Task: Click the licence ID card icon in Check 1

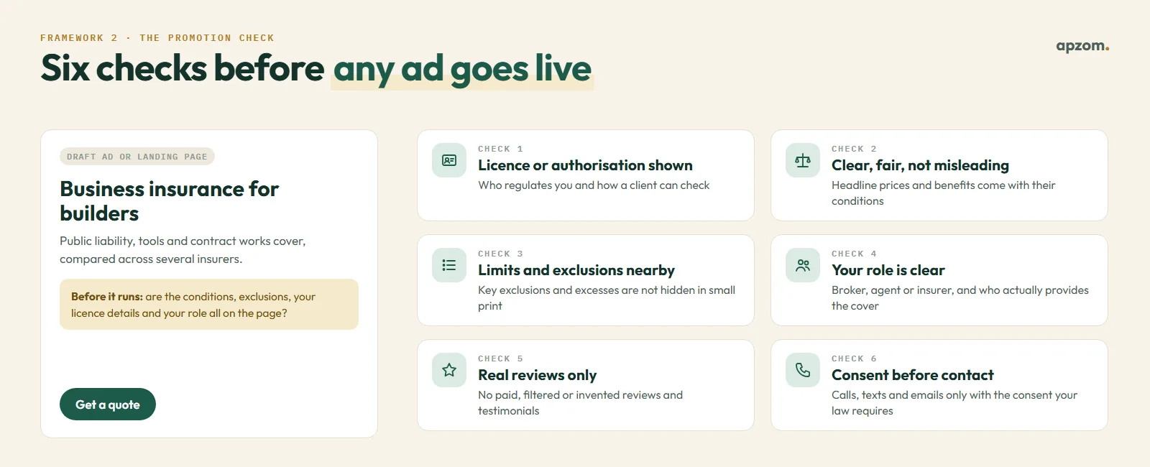Action: click(x=449, y=160)
